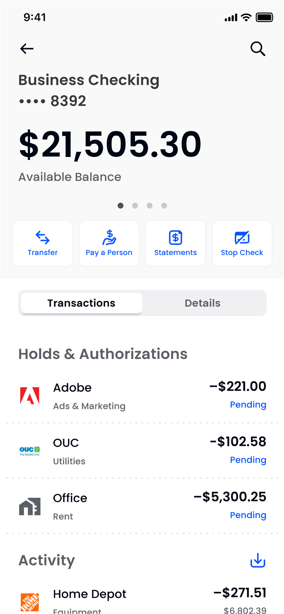Select the fourth carousel page dot
This screenshot has height=614, width=284.
(x=164, y=206)
